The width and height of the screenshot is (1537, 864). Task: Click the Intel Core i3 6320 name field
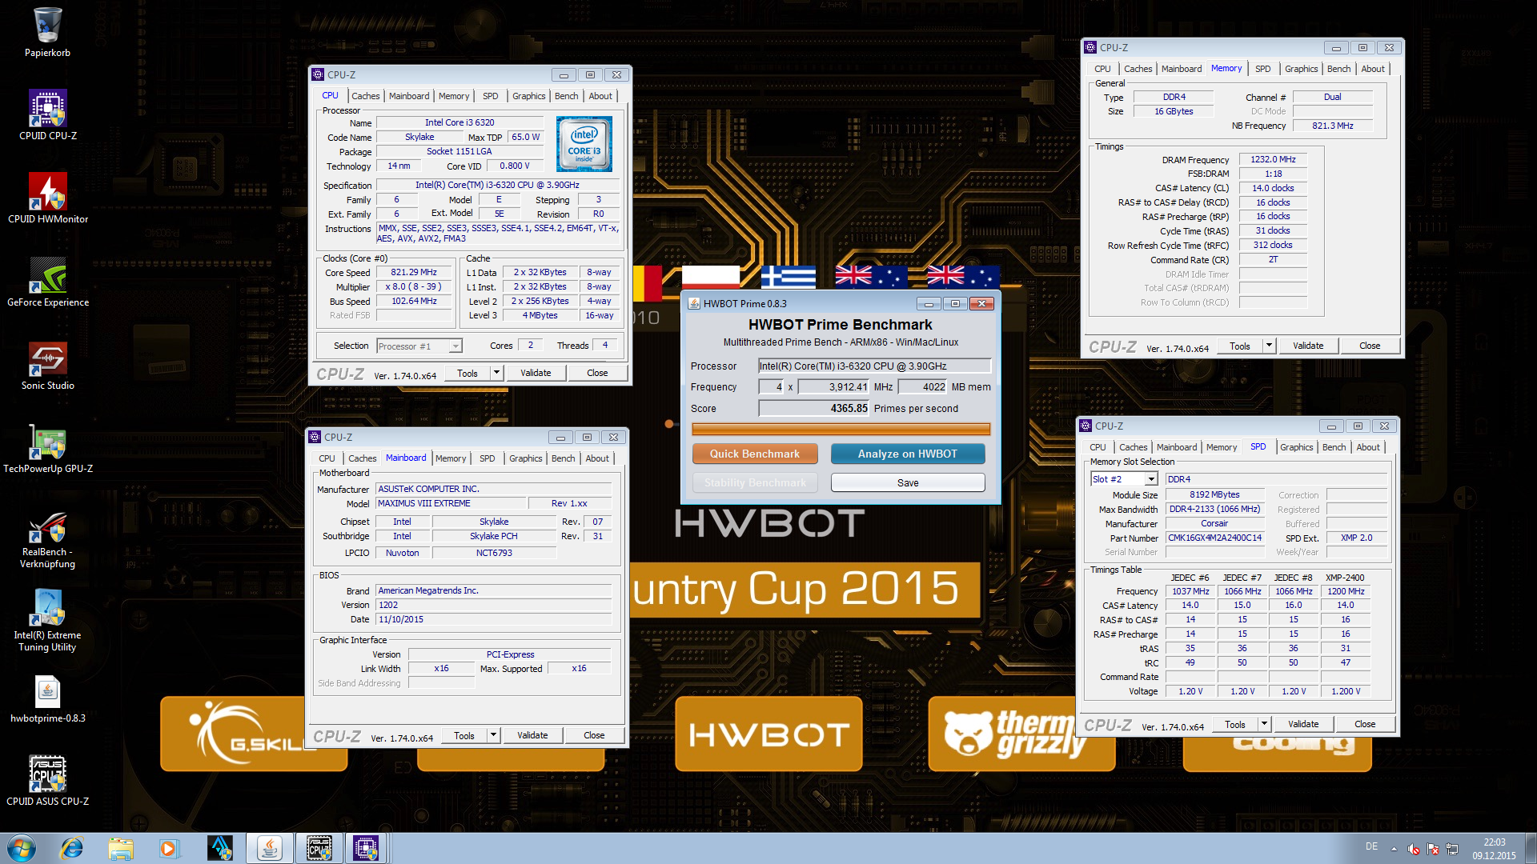pos(459,122)
